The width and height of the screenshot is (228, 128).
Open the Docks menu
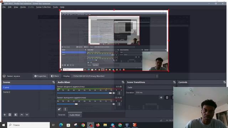click(x=23, y=7)
